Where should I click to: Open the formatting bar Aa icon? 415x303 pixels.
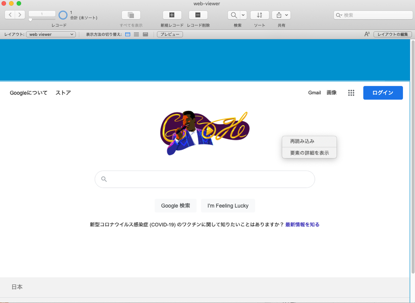pyautogui.click(x=367, y=34)
